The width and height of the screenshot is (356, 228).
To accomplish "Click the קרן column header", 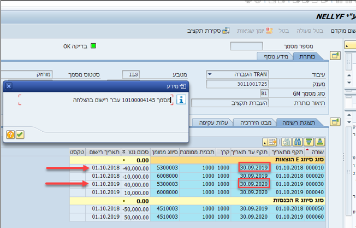I will click(223, 152).
